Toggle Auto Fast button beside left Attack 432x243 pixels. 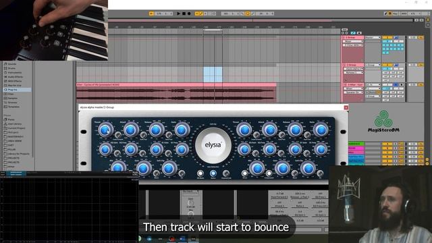pyautogui.click(x=143, y=135)
